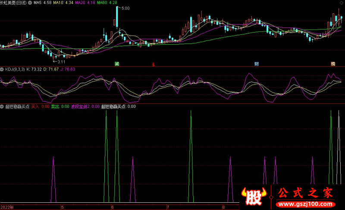Viewport: 345px width, 210px height.
Task: Click the 2022年 date on time axis
Action: point(7,207)
